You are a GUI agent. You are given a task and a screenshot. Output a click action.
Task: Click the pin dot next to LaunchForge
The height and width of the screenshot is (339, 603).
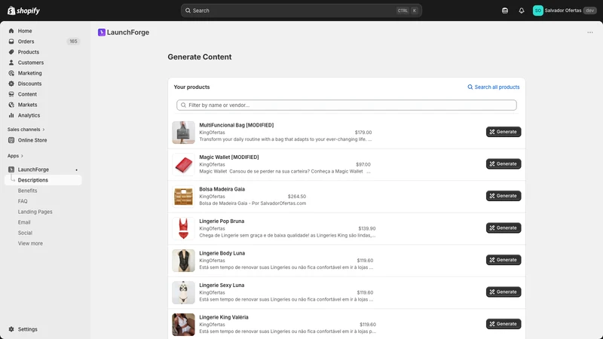77,170
